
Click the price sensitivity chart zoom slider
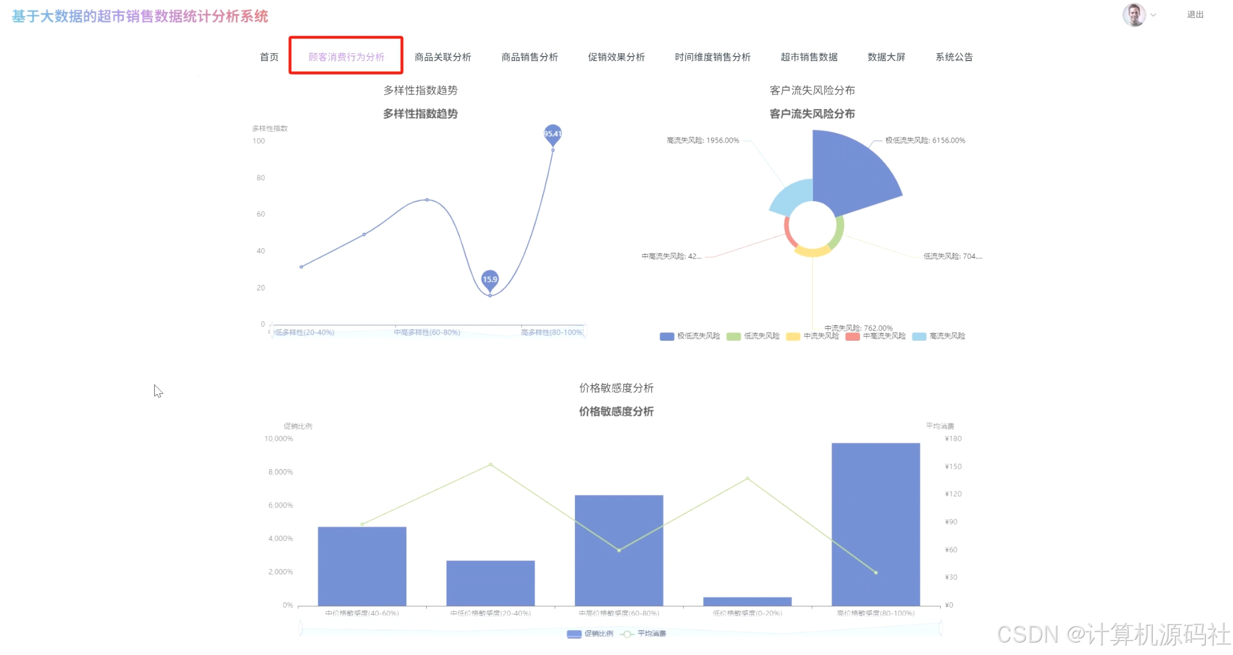(x=620, y=628)
